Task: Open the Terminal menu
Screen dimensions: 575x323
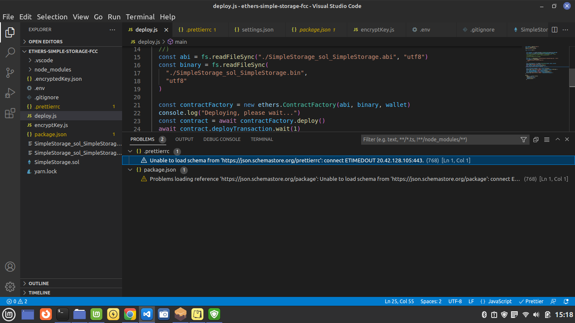Action: tap(140, 17)
